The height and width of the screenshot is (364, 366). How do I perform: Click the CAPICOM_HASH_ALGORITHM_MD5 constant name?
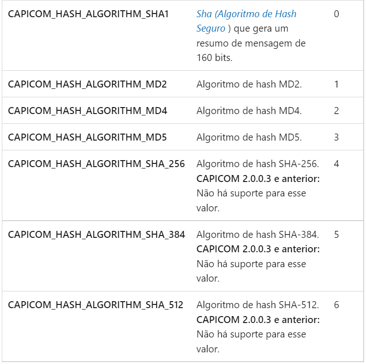point(87,137)
